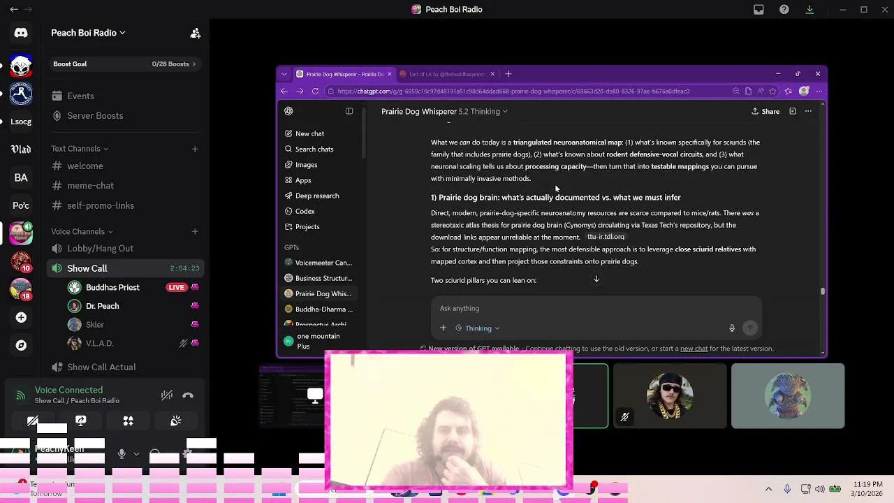Click share your screen icon
Screen dimensions: 894x503
click(x=80, y=421)
